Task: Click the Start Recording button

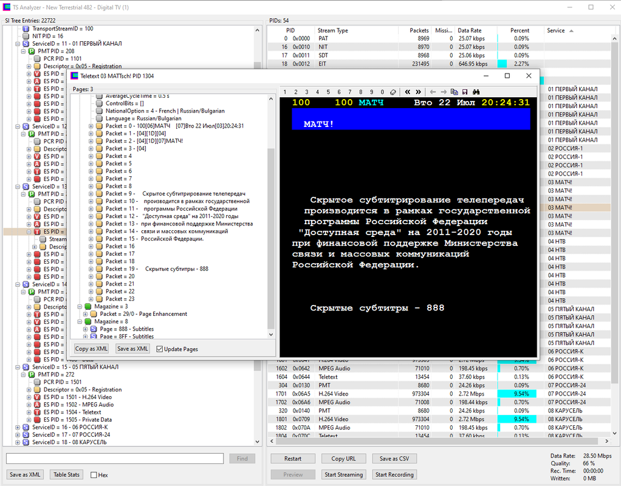Action: point(394,474)
